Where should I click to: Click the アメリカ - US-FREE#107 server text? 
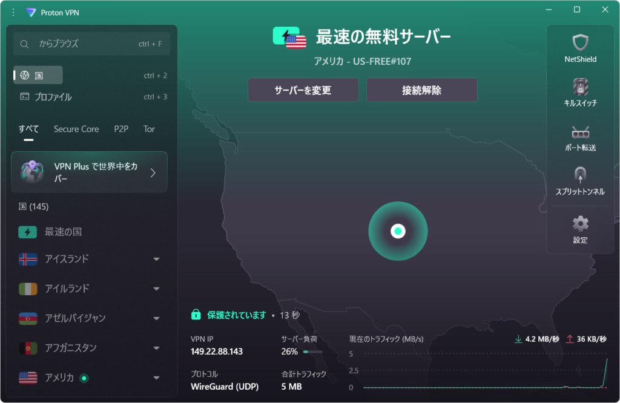click(363, 61)
